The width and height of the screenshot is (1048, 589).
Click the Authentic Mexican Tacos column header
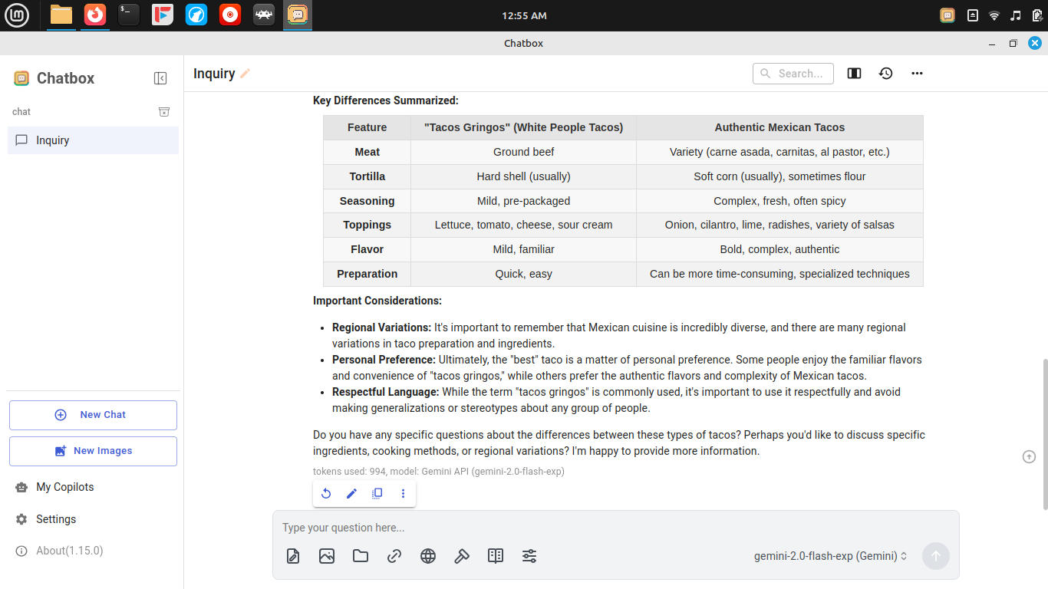[x=779, y=127]
